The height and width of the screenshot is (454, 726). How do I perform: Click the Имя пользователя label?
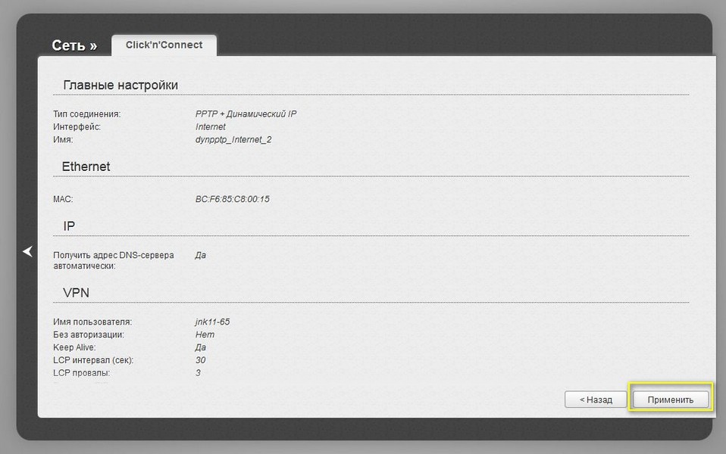click(x=92, y=322)
